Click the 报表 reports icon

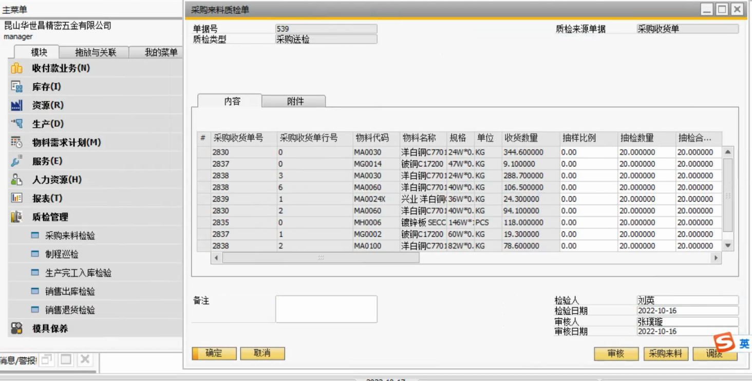(17, 198)
